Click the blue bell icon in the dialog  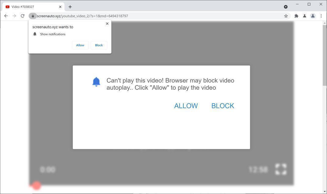(97, 82)
